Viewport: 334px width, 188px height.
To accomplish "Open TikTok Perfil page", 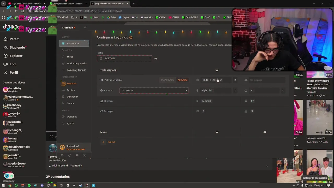I will (x=11, y=73).
